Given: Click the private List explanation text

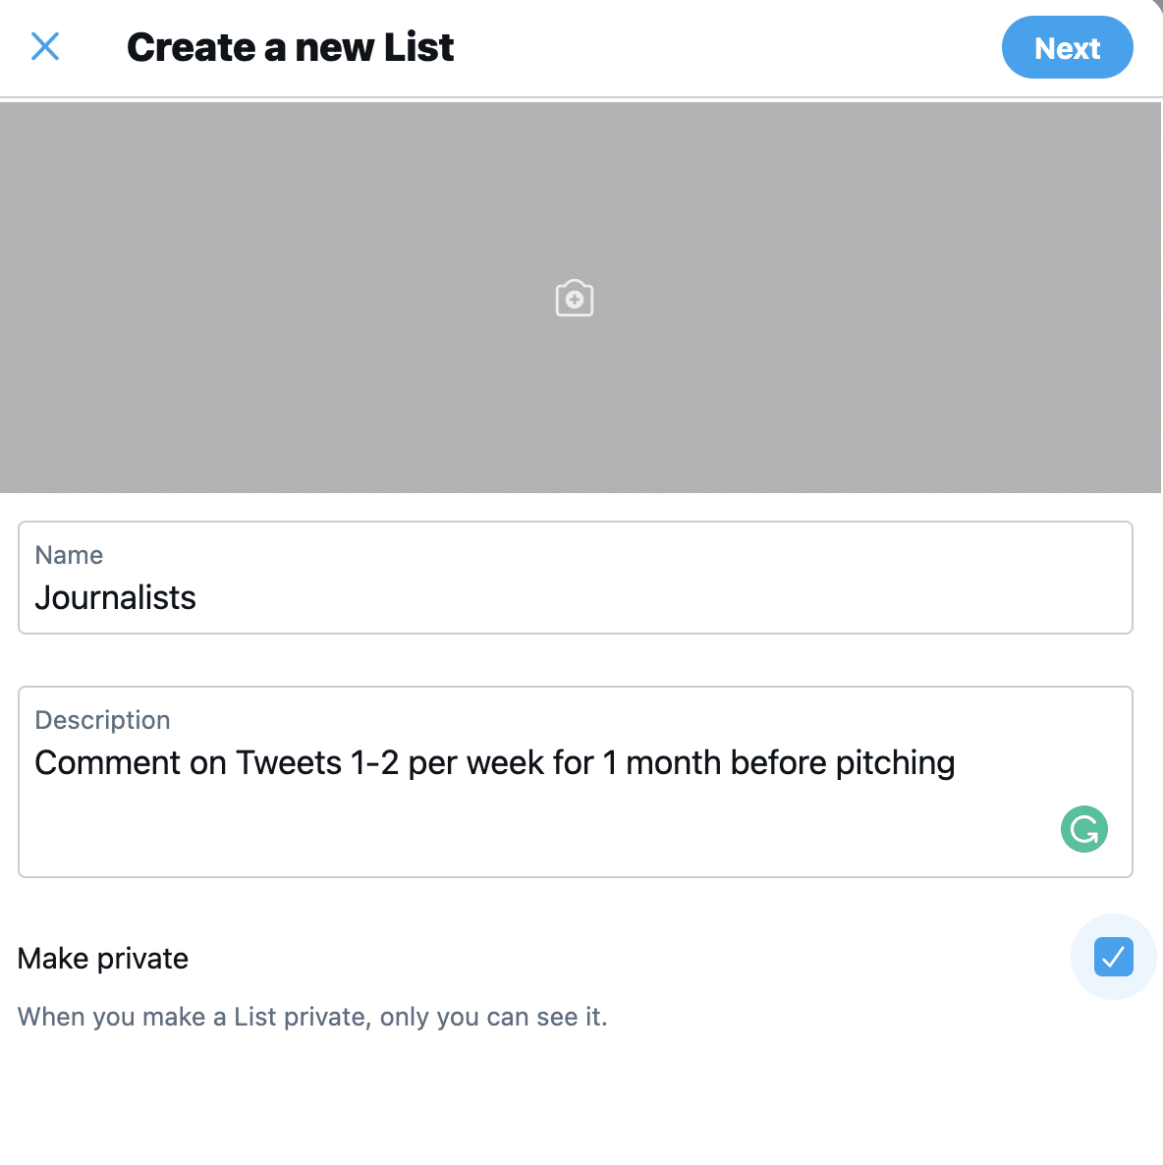Looking at the screenshot, I should (312, 1017).
